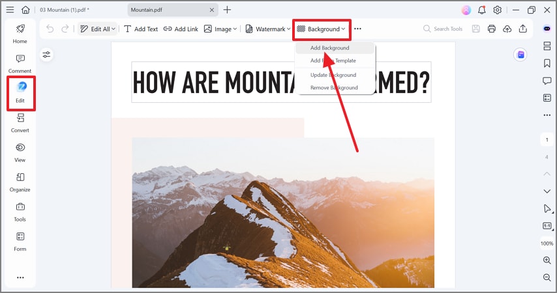Open the user account avatar
Viewport: 557px width, 293px height.
(466, 10)
